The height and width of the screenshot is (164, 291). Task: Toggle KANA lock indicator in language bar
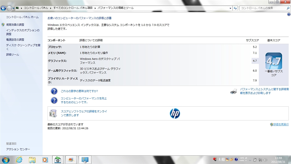coord(242,161)
